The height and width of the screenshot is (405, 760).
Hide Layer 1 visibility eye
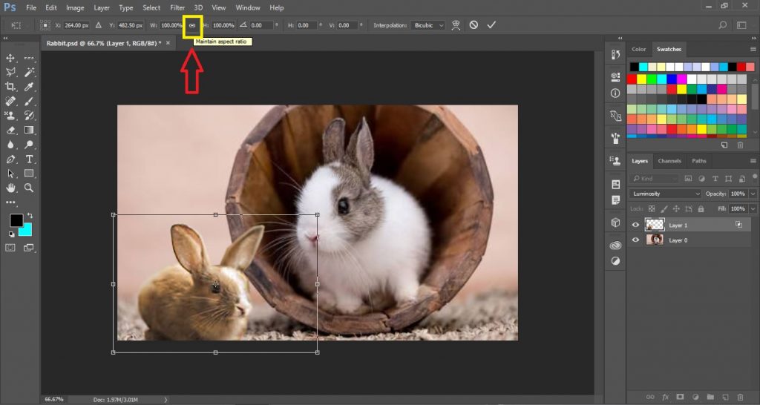click(x=635, y=225)
